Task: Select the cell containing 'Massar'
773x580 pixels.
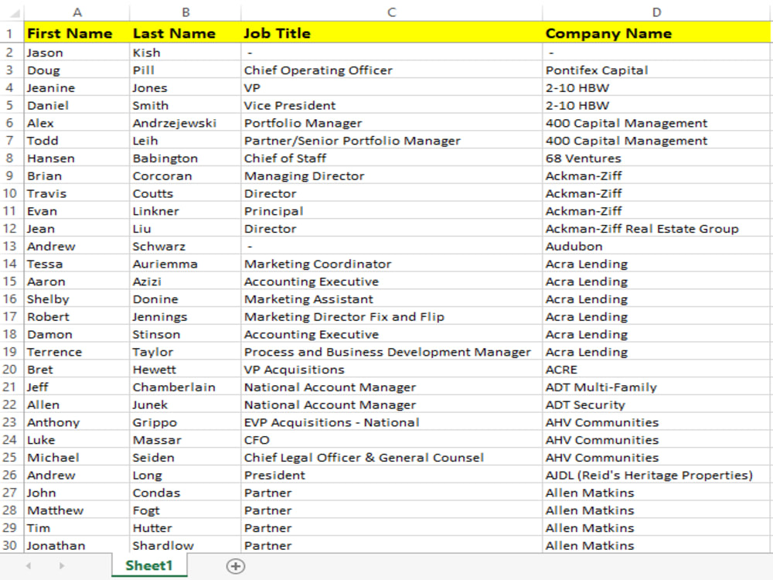Action: pos(186,439)
